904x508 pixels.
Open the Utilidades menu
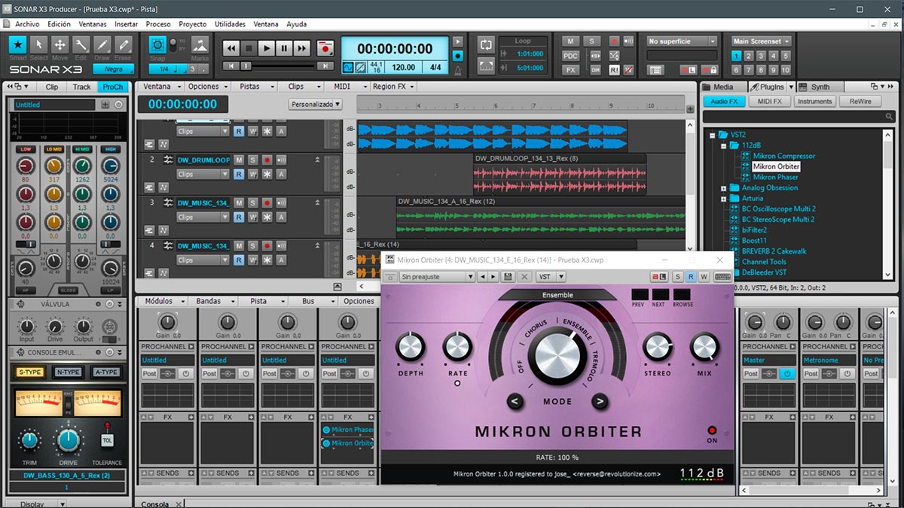pos(230,24)
